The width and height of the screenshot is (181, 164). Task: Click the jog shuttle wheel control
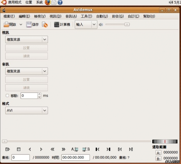165,141
